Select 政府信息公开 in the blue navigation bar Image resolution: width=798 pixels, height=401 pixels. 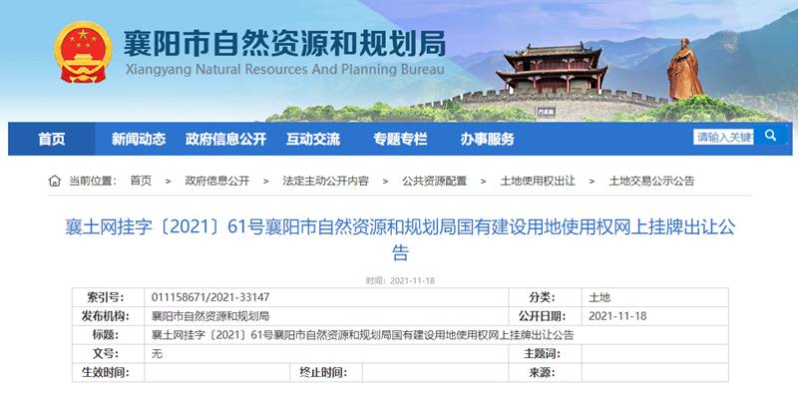coord(225,139)
